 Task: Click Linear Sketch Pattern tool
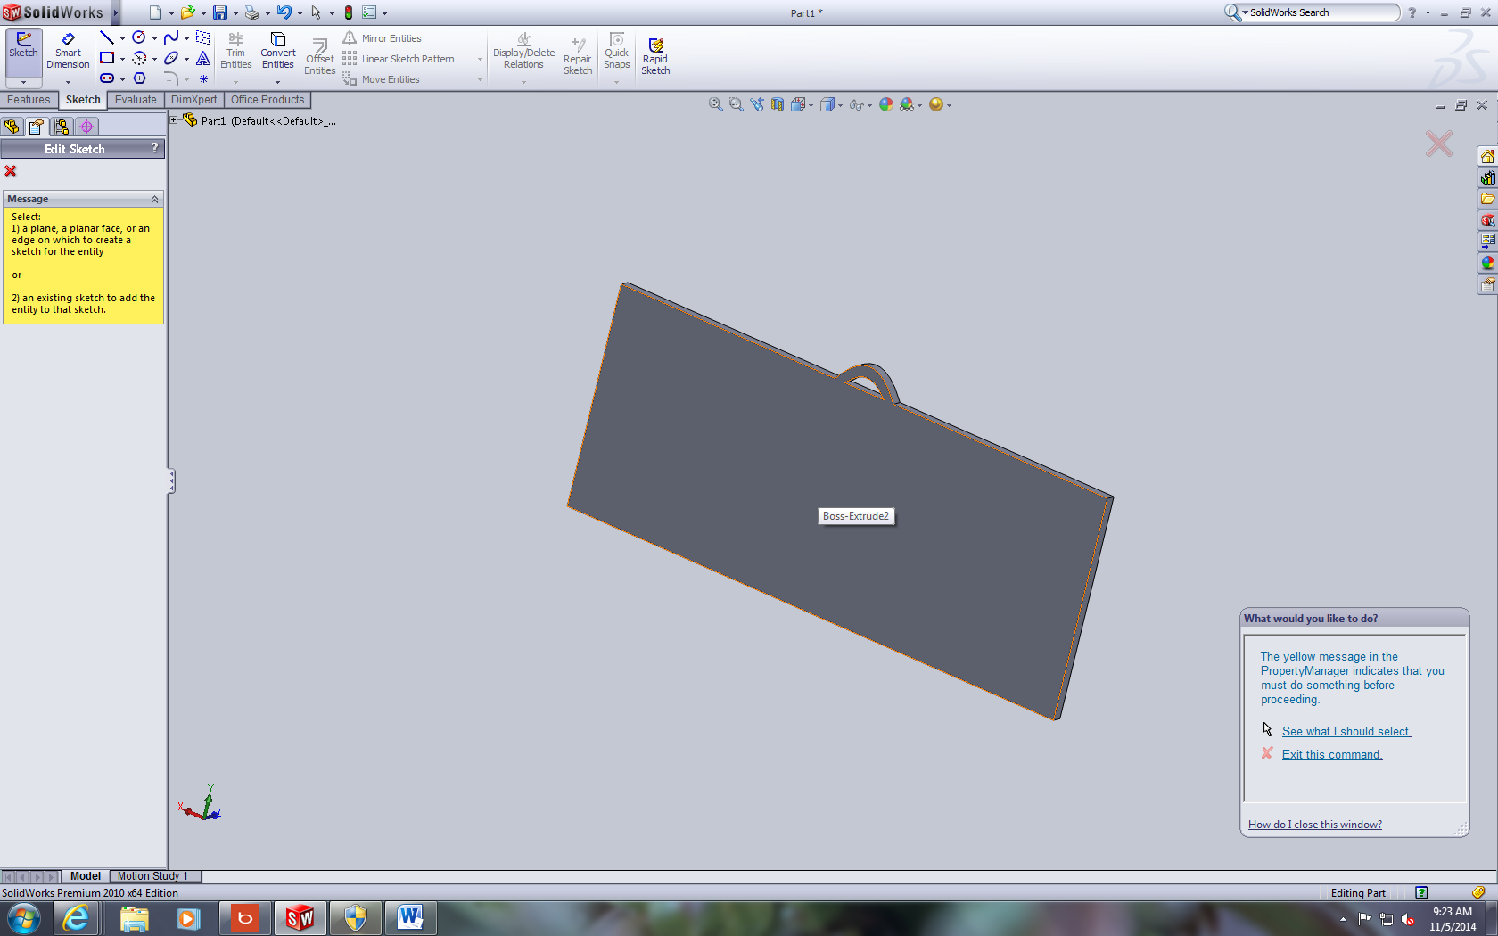coord(399,59)
